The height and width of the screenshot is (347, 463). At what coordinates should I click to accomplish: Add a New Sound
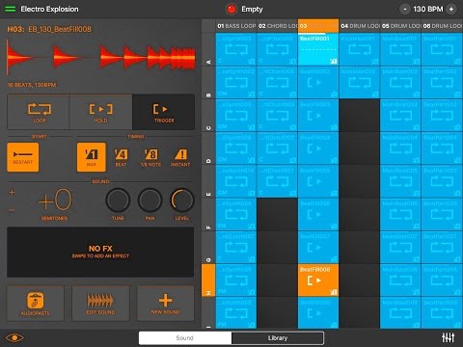point(166,303)
